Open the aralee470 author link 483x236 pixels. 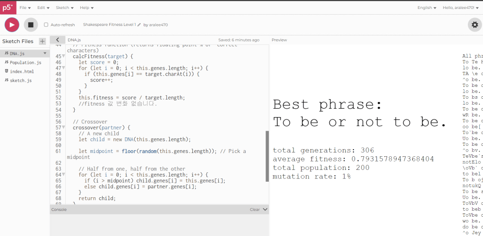coord(158,25)
